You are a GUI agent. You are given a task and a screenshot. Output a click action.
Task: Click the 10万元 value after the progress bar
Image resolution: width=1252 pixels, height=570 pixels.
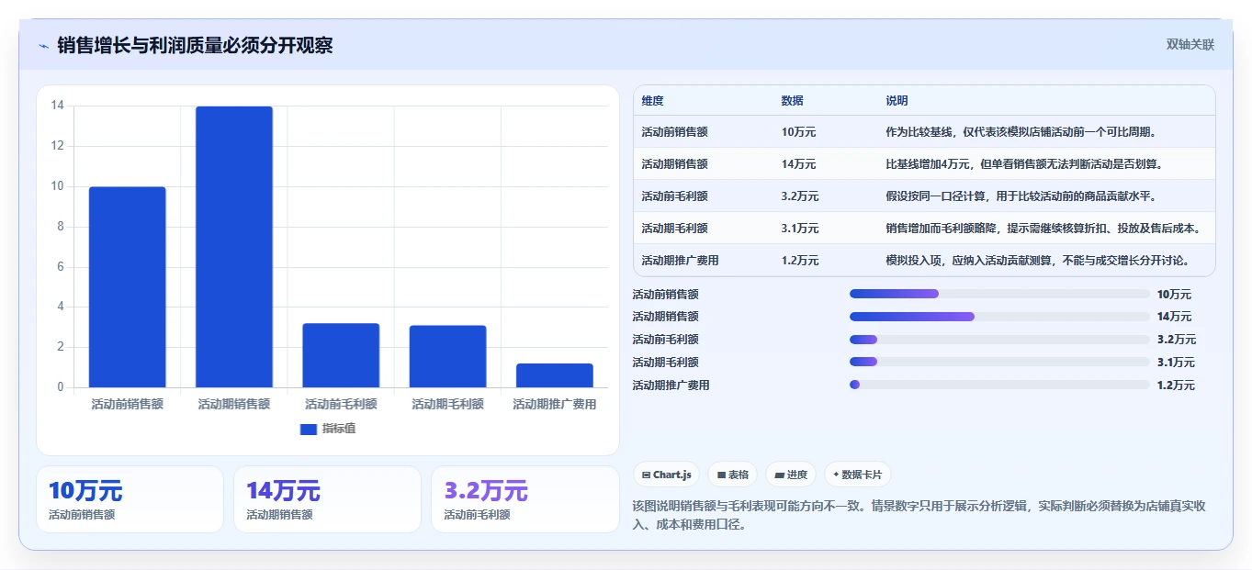click(1174, 295)
